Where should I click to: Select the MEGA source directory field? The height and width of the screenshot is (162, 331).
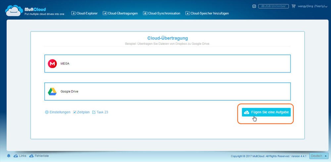point(167,64)
